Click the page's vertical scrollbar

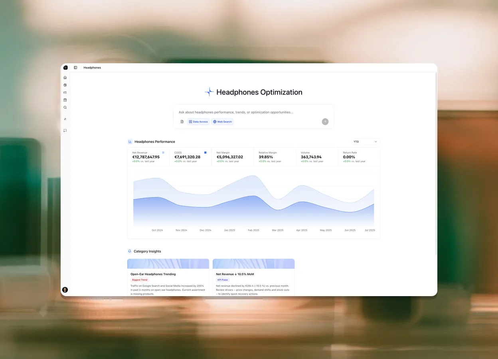pyautogui.click(x=436, y=163)
